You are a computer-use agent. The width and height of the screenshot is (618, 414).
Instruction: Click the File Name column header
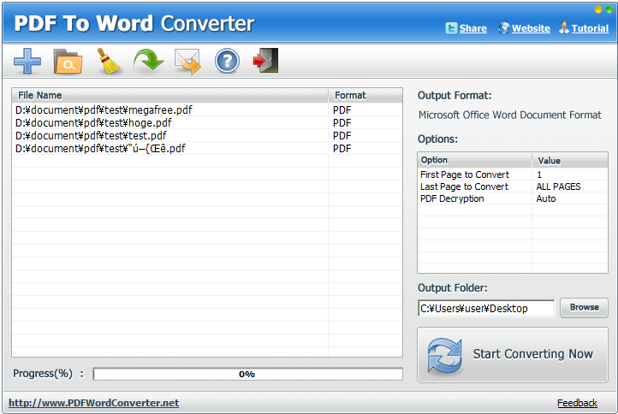(169, 95)
